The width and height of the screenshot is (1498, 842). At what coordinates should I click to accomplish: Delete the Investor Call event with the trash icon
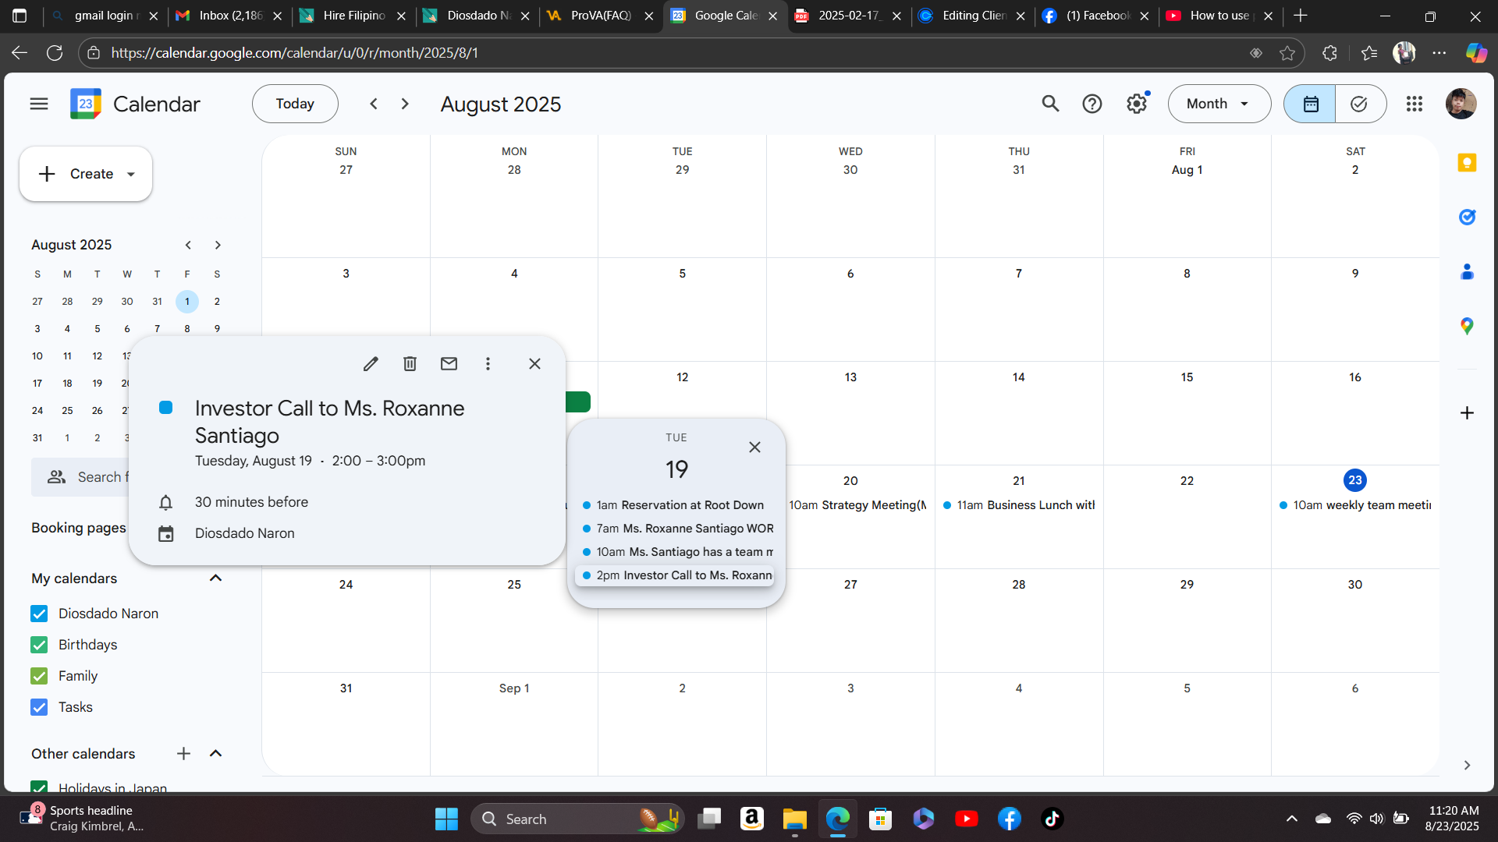pos(410,364)
